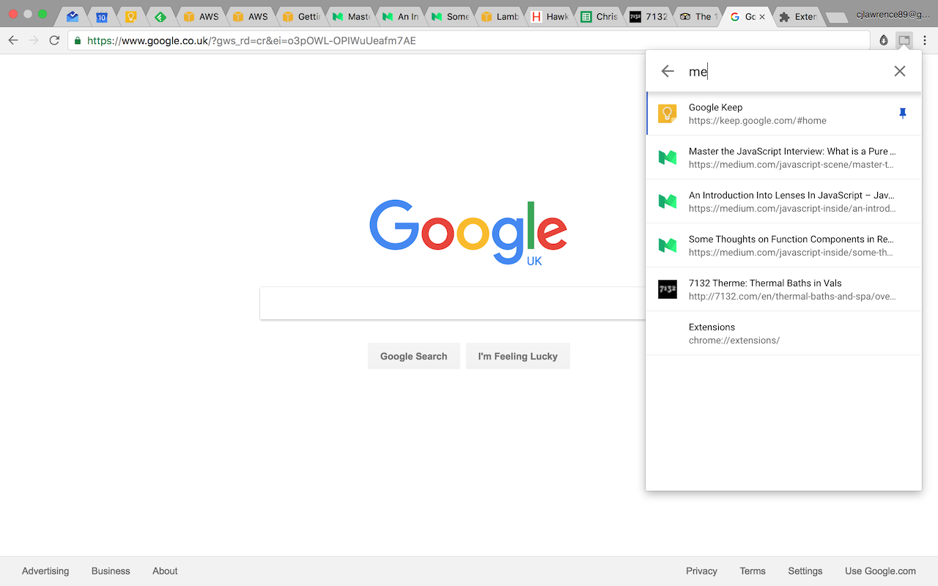Viewport: 938px width, 586px height.
Task: Click the water-drop extension icon in toolbar
Action: click(884, 40)
